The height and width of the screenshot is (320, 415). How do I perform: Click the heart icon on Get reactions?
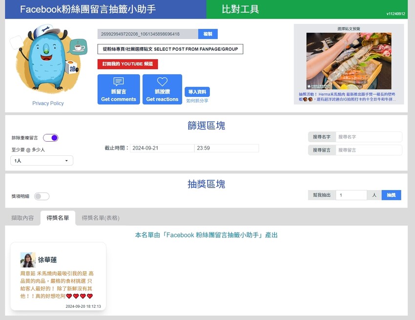(x=162, y=81)
